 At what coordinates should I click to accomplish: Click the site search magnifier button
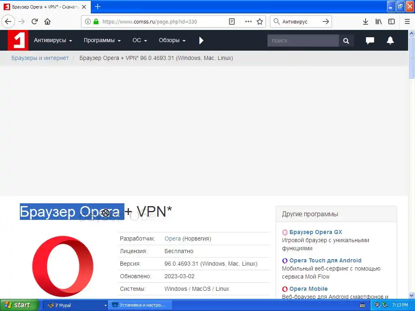[346, 40]
